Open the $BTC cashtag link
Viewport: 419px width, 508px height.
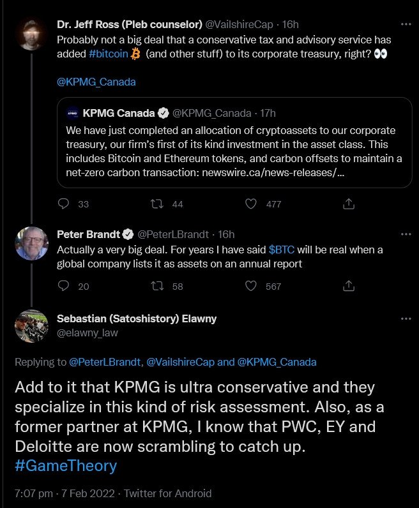tap(282, 250)
